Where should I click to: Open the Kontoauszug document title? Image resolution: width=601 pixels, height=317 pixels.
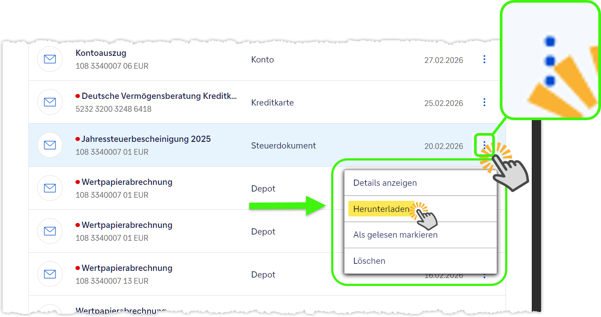click(x=101, y=53)
